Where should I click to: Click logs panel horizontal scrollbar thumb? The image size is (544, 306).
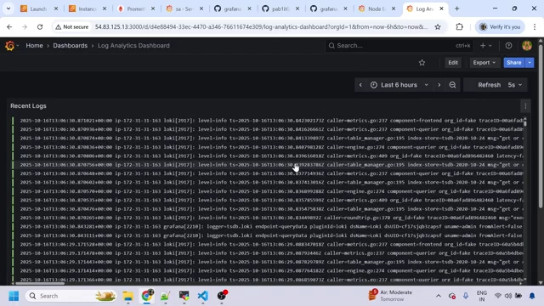tap(40, 283)
